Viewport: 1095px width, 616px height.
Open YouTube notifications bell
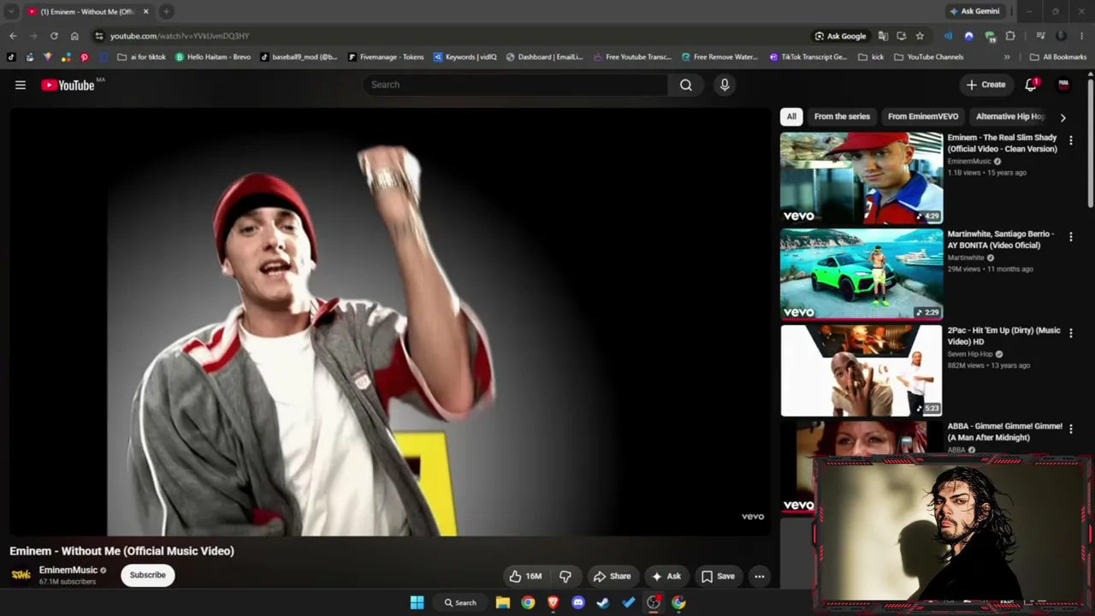[x=1032, y=85]
